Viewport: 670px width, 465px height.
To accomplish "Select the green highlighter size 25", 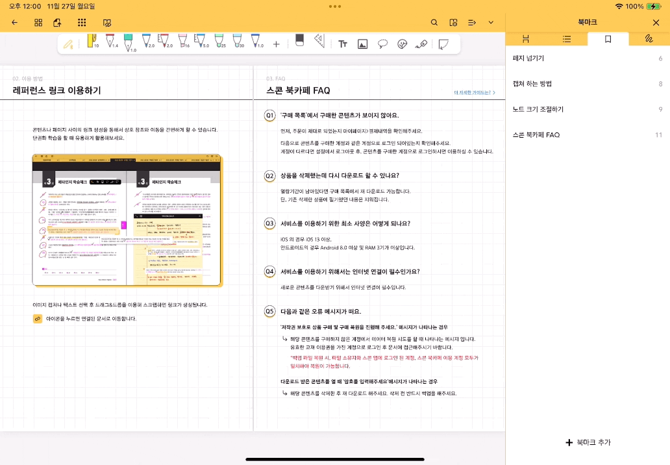I will tap(220, 42).
